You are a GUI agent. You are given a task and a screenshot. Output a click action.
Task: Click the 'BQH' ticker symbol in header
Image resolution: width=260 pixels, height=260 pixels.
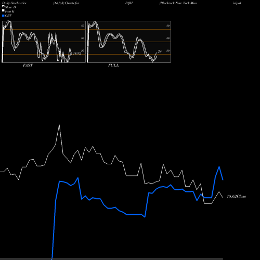pyautogui.click(x=129, y=3)
